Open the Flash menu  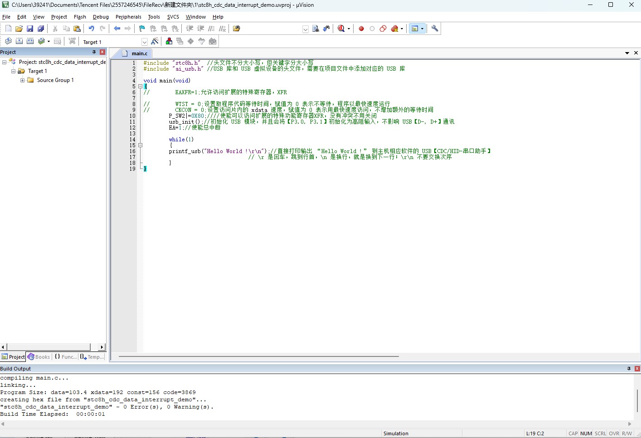pyautogui.click(x=80, y=17)
